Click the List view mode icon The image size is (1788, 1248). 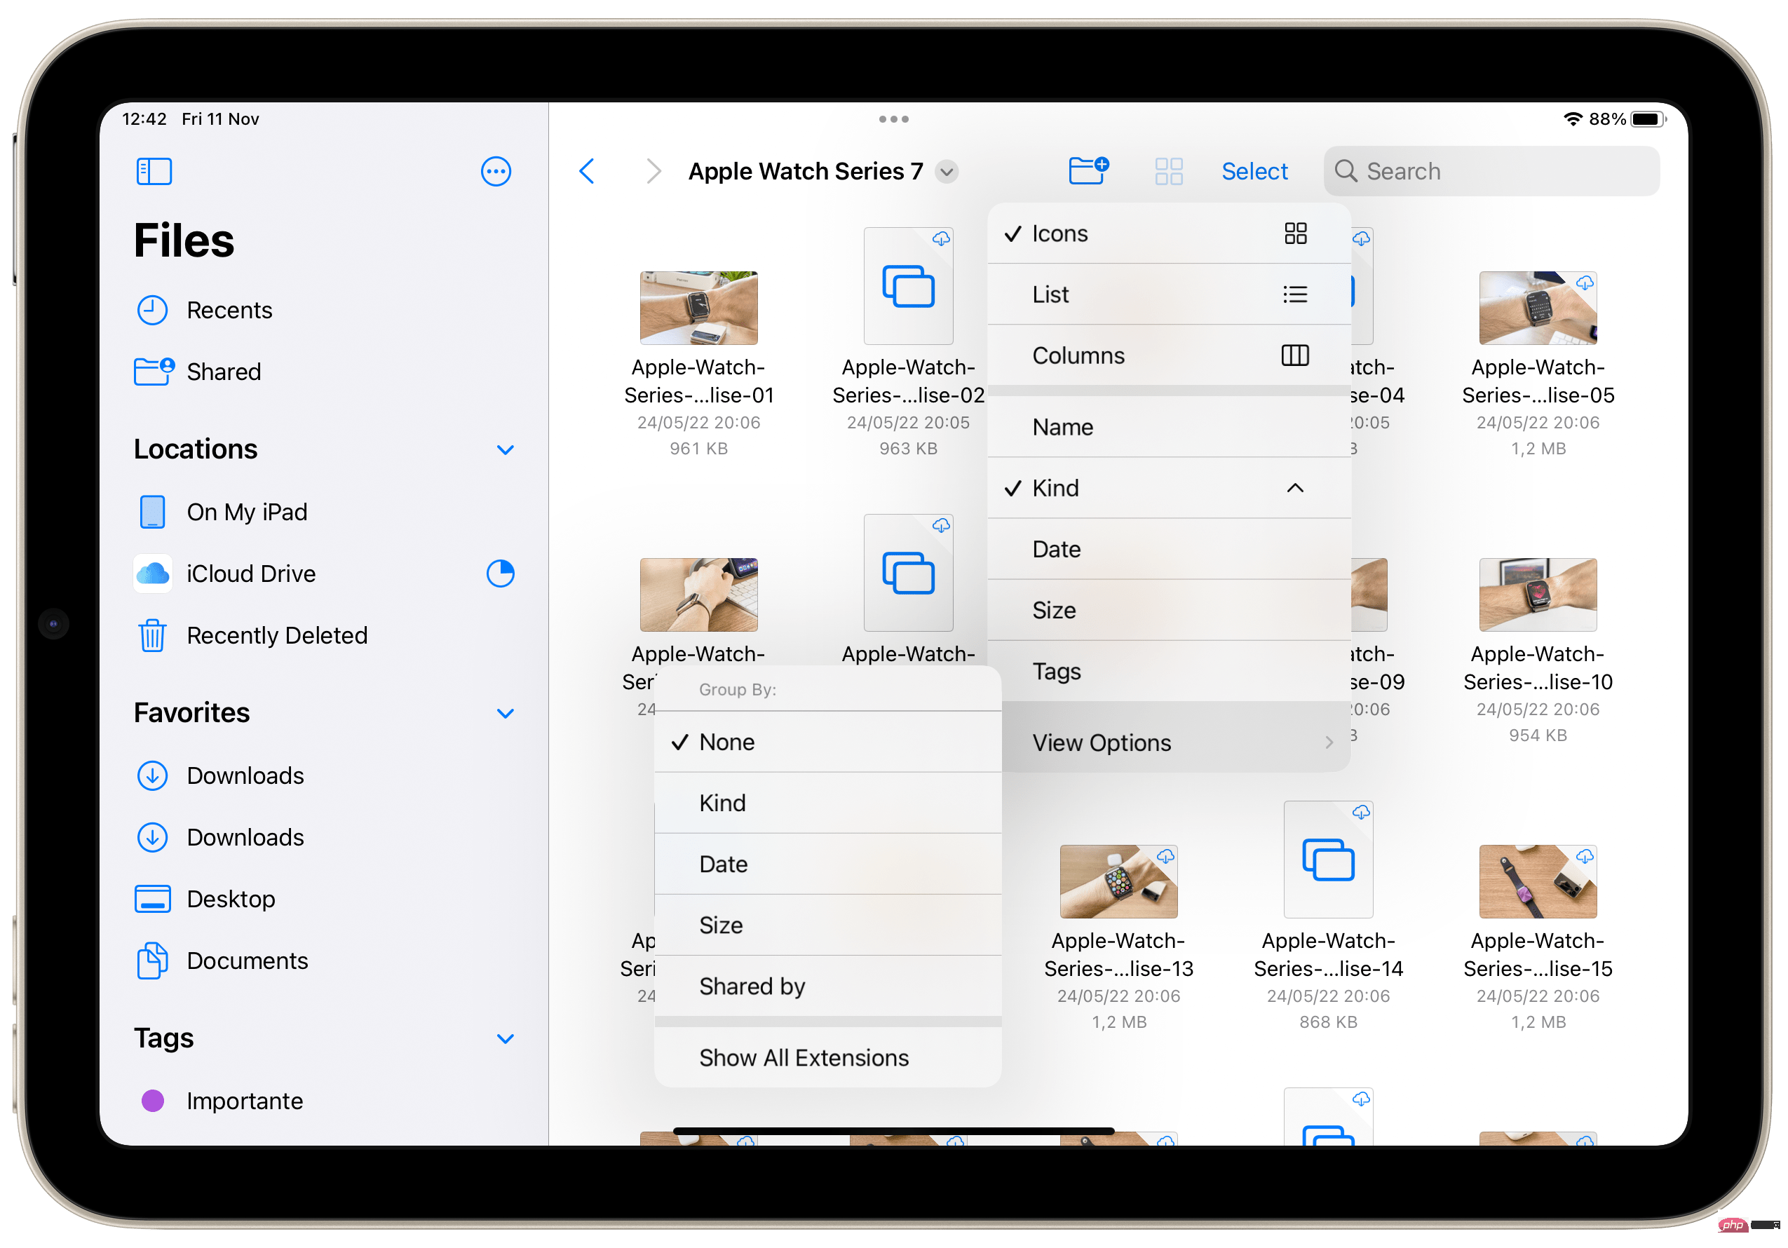(x=1294, y=294)
